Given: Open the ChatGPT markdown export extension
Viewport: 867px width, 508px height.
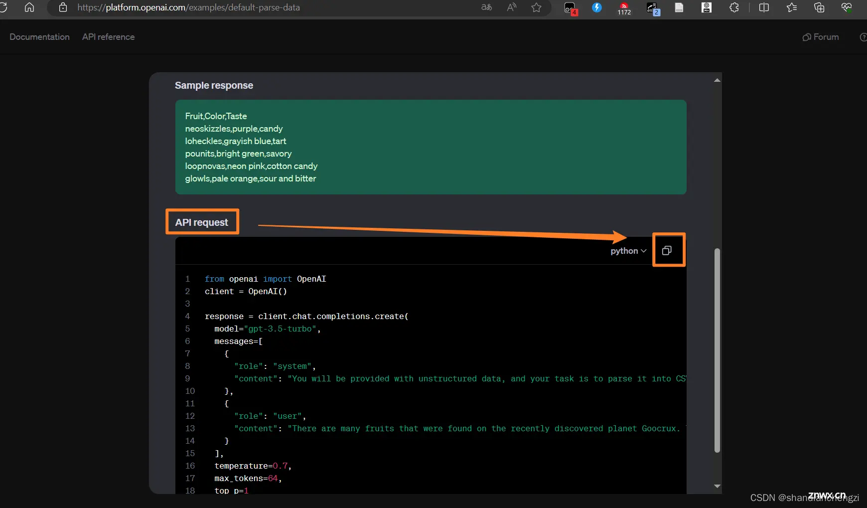Looking at the screenshot, I should click(707, 7).
